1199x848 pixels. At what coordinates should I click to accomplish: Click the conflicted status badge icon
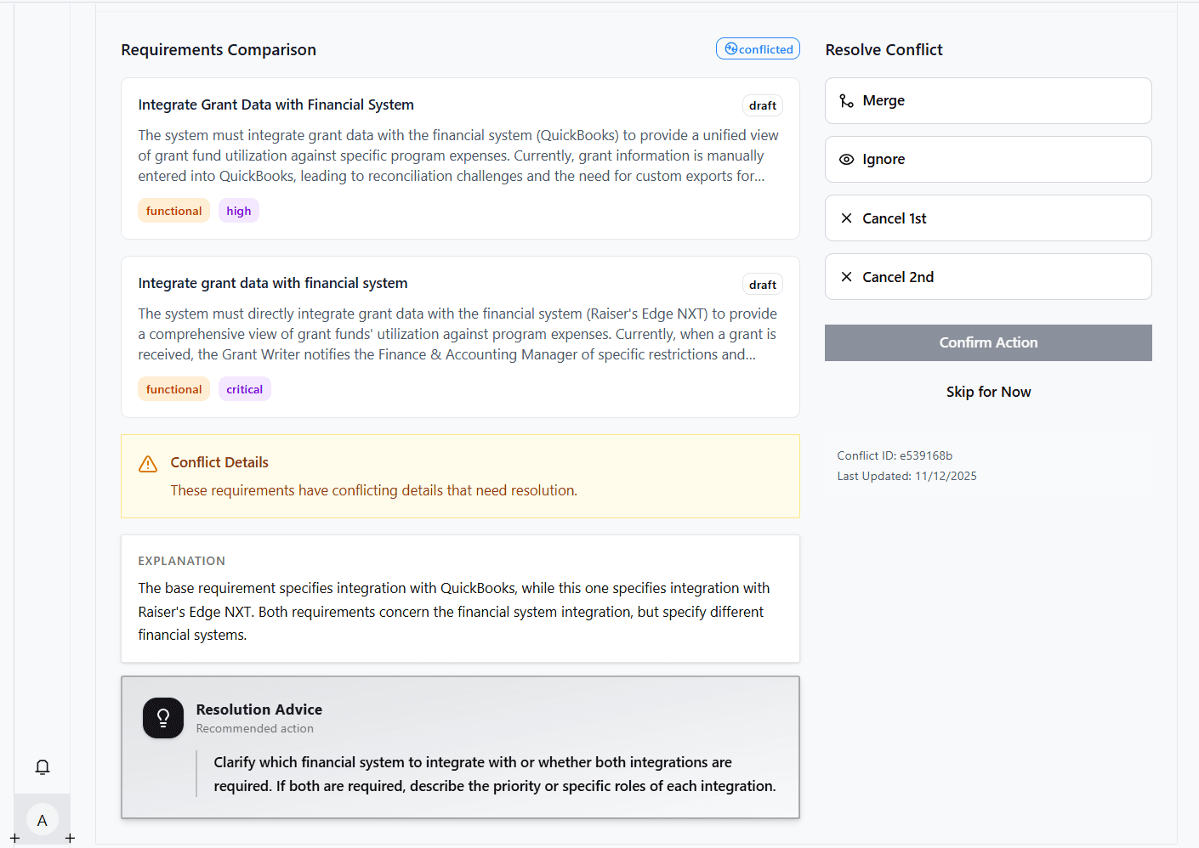[730, 48]
